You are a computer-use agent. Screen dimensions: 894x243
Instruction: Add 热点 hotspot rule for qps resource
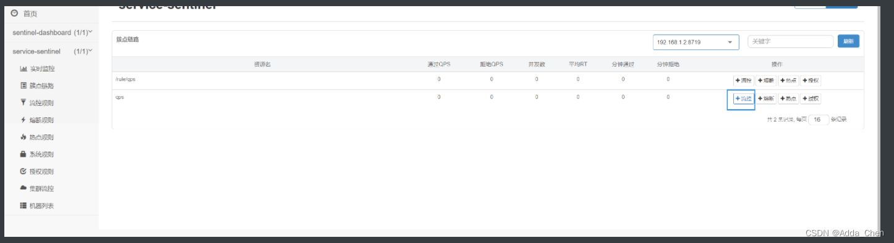point(788,99)
